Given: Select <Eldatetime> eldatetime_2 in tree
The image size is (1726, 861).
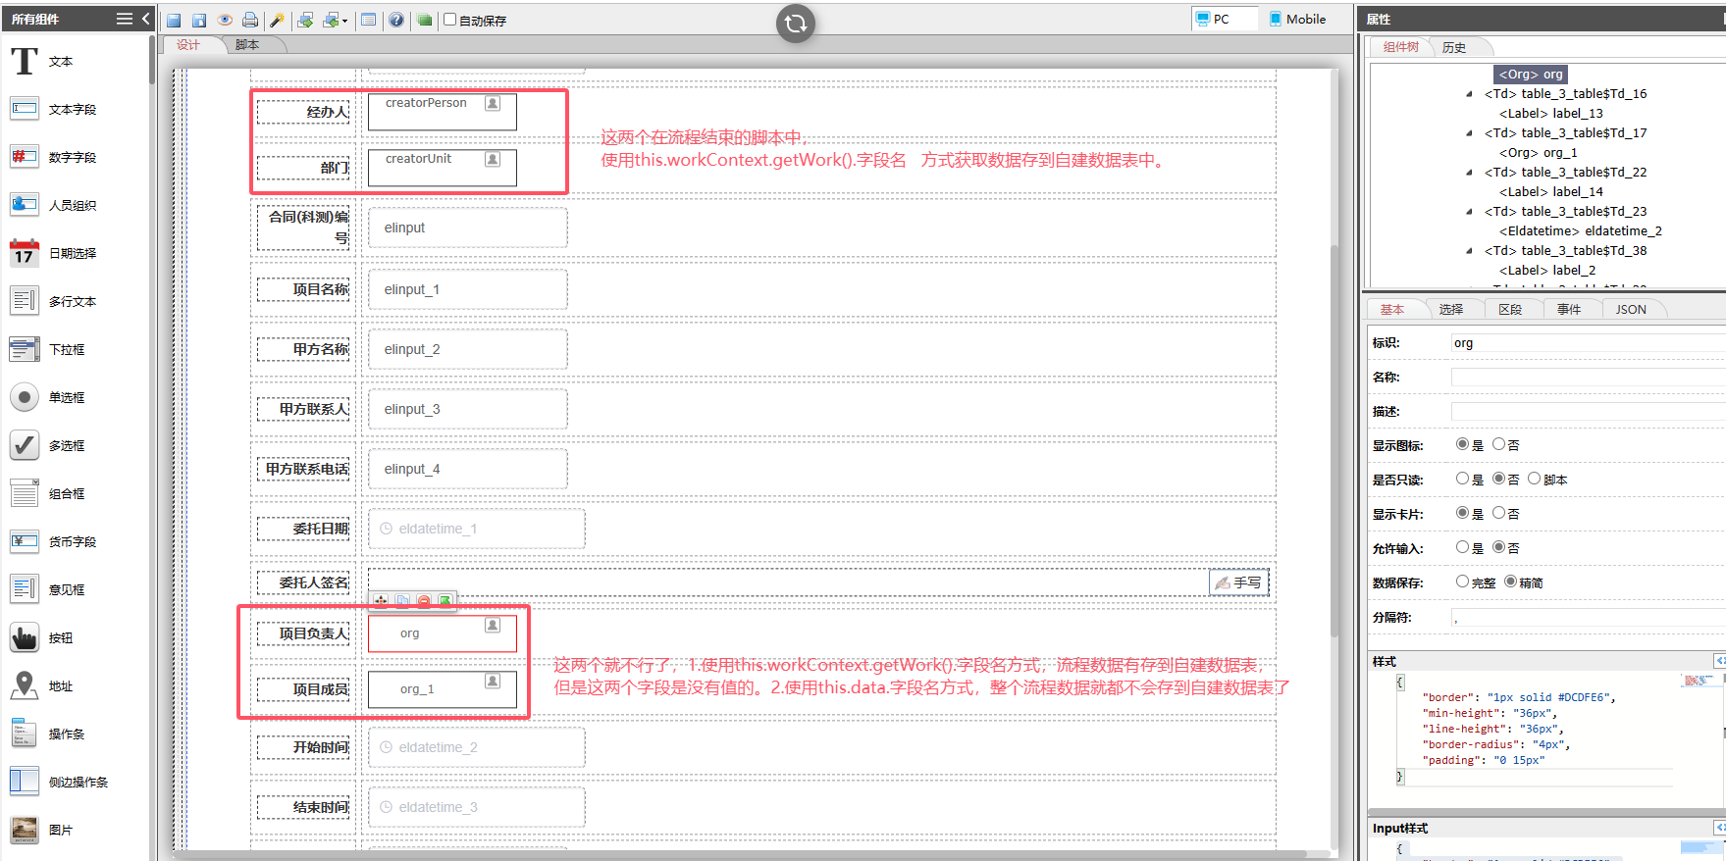Looking at the screenshot, I should tap(1580, 231).
